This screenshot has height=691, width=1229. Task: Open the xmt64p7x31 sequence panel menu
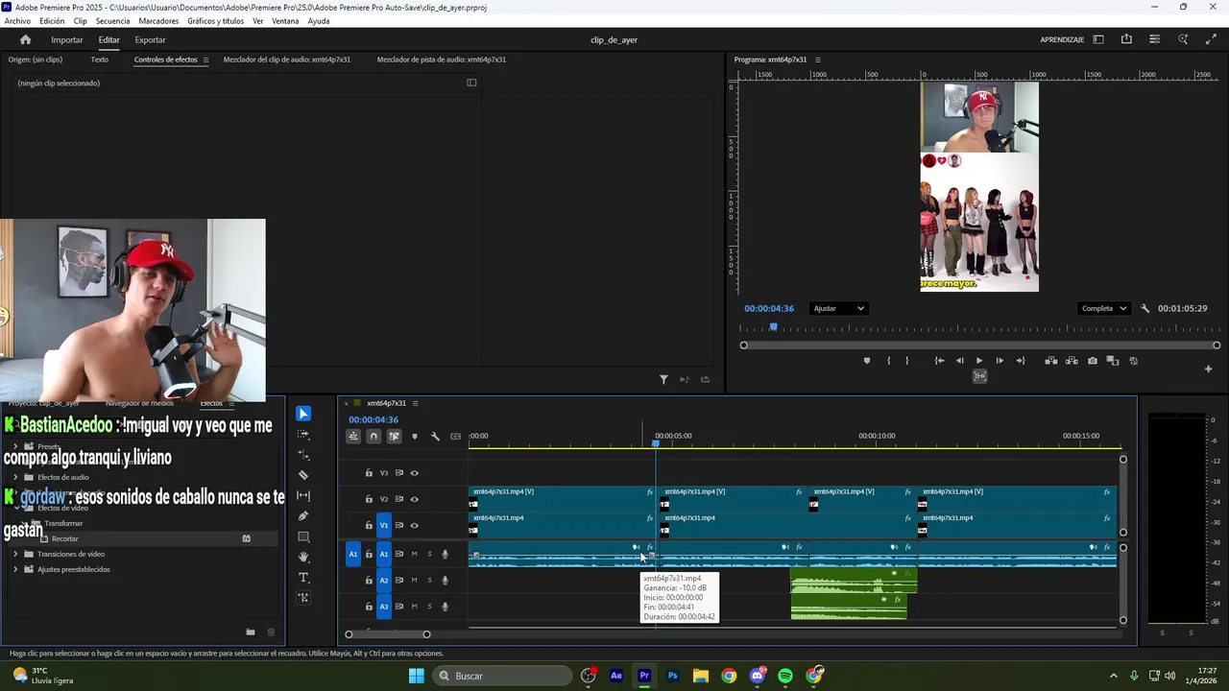click(x=415, y=403)
